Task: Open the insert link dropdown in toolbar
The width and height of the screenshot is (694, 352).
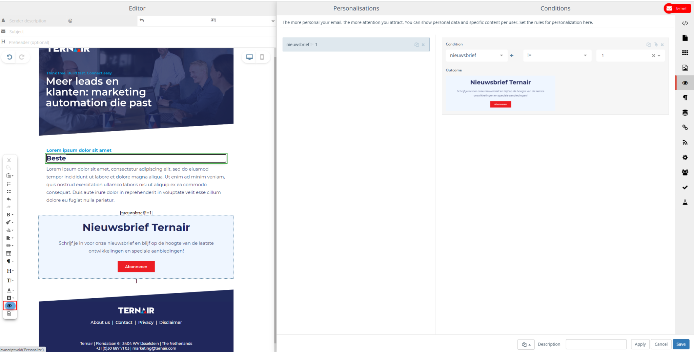Action: tap(10, 245)
